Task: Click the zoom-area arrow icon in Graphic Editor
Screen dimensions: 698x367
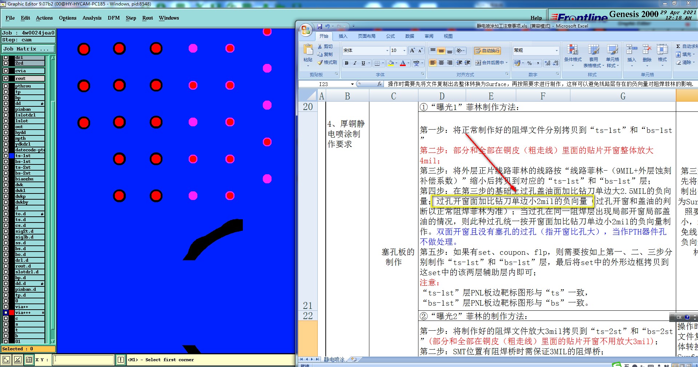Action: (x=6, y=360)
